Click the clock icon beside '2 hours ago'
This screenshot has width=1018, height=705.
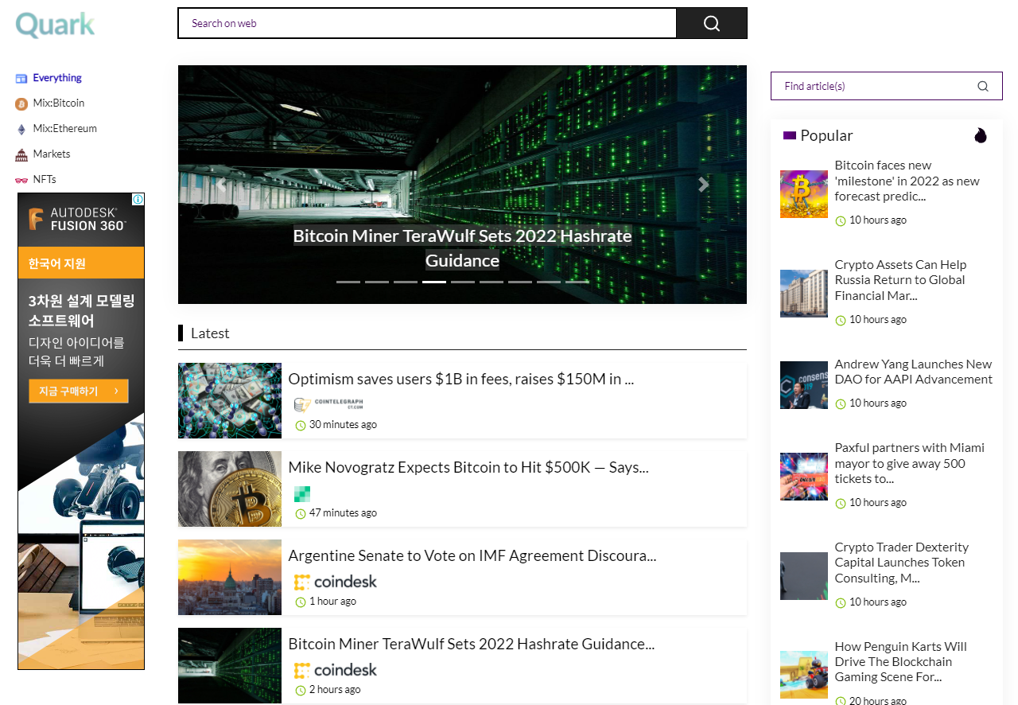click(x=301, y=691)
